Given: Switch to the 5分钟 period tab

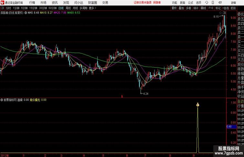Looking at the screenshot, I should tap(24, 8).
